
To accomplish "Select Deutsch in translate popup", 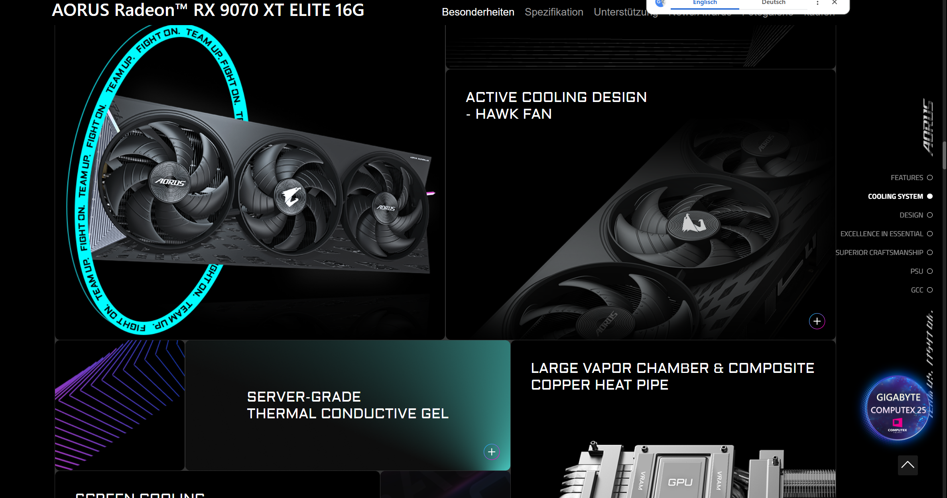I will [773, 3].
